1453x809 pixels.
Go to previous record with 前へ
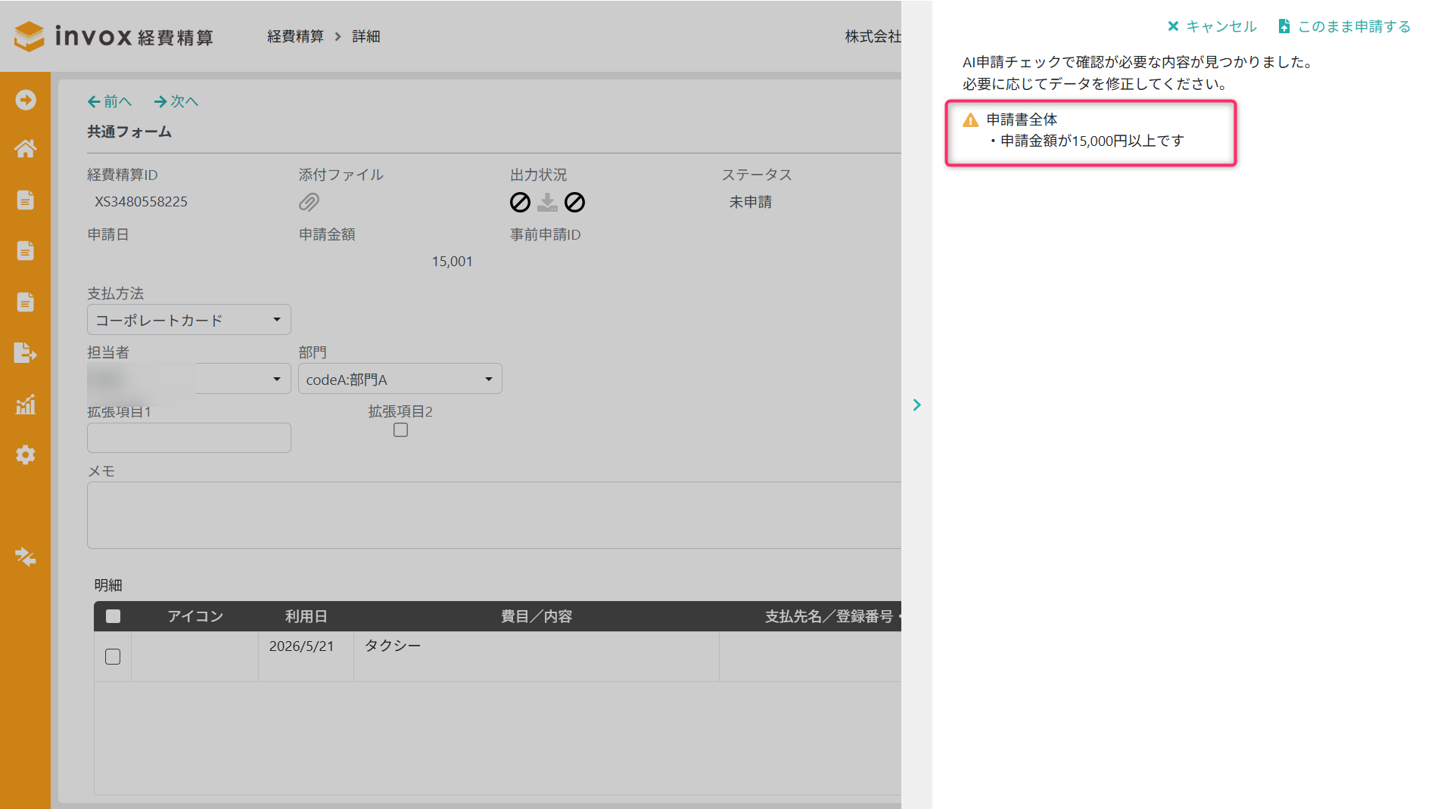click(110, 101)
